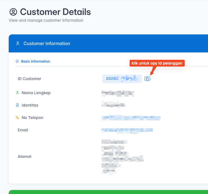Click the Customer Information header text
Image resolution: width=208 pixels, height=194 pixels.
click(x=47, y=43)
